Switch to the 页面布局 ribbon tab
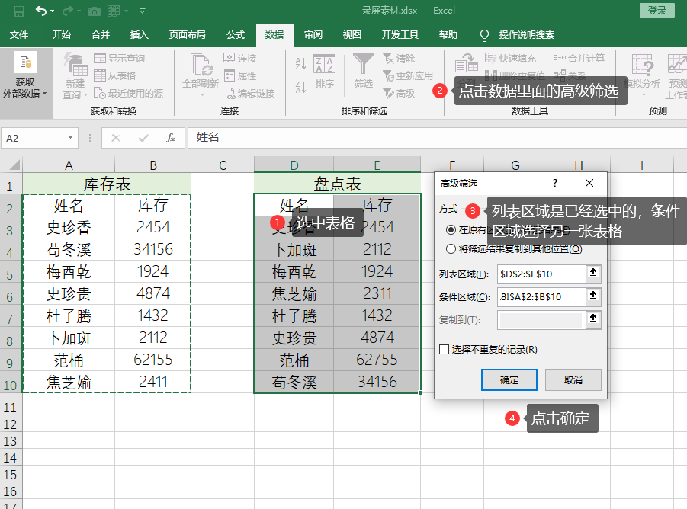The height and width of the screenshot is (509, 687). (187, 34)
